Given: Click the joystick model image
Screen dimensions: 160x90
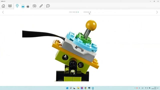Looking at the screenshot, I should point(60,50).
